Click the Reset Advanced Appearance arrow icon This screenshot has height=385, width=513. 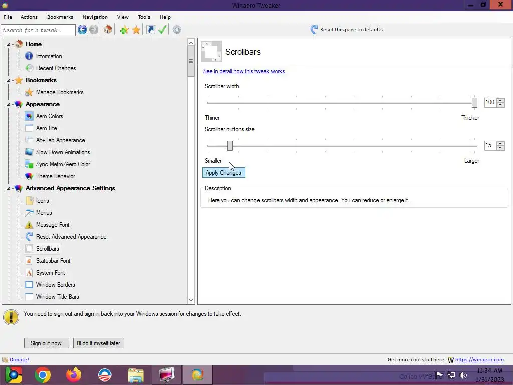click(29, 237)
